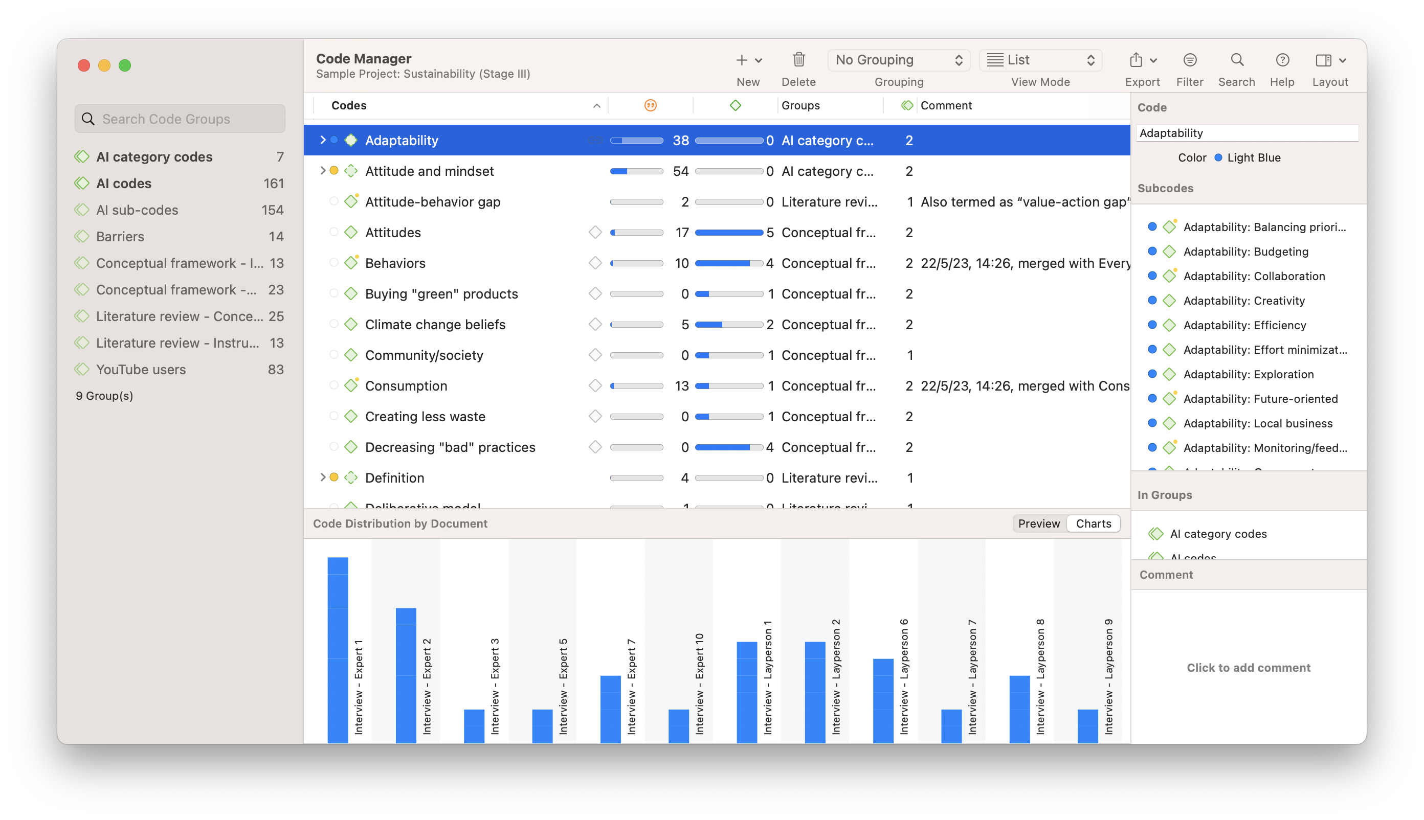Open the Help icon

tap(1282, 60)
